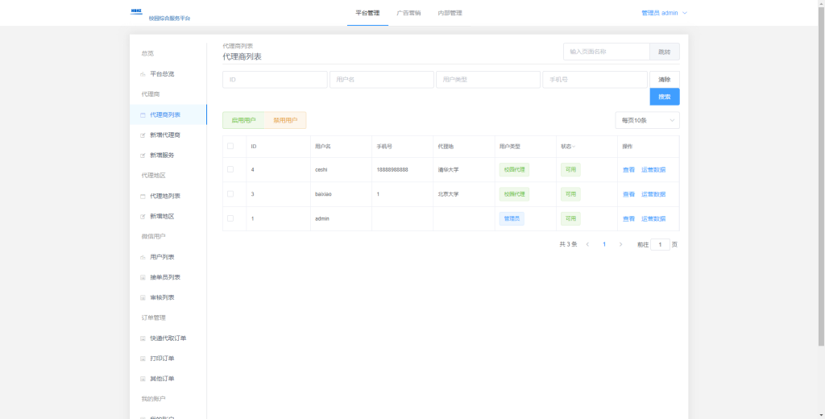The image size is (825, 419).
Task: Click icon beside 代理商列表 in sidebar
Action: pos(143,114)
